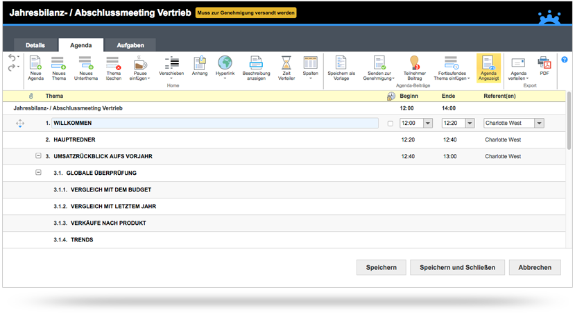Toggle the Agenda Angezeigt view
This screenshot has height=315, width=575.
click(x=488, y=68)
